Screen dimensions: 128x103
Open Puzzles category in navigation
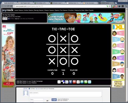71,10
